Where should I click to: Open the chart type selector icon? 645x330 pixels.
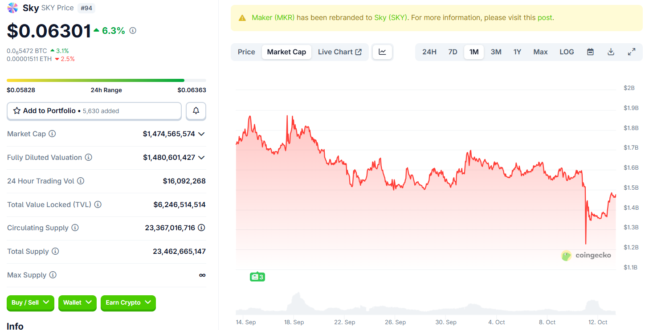pyautogui.click(x=382, y=52)
